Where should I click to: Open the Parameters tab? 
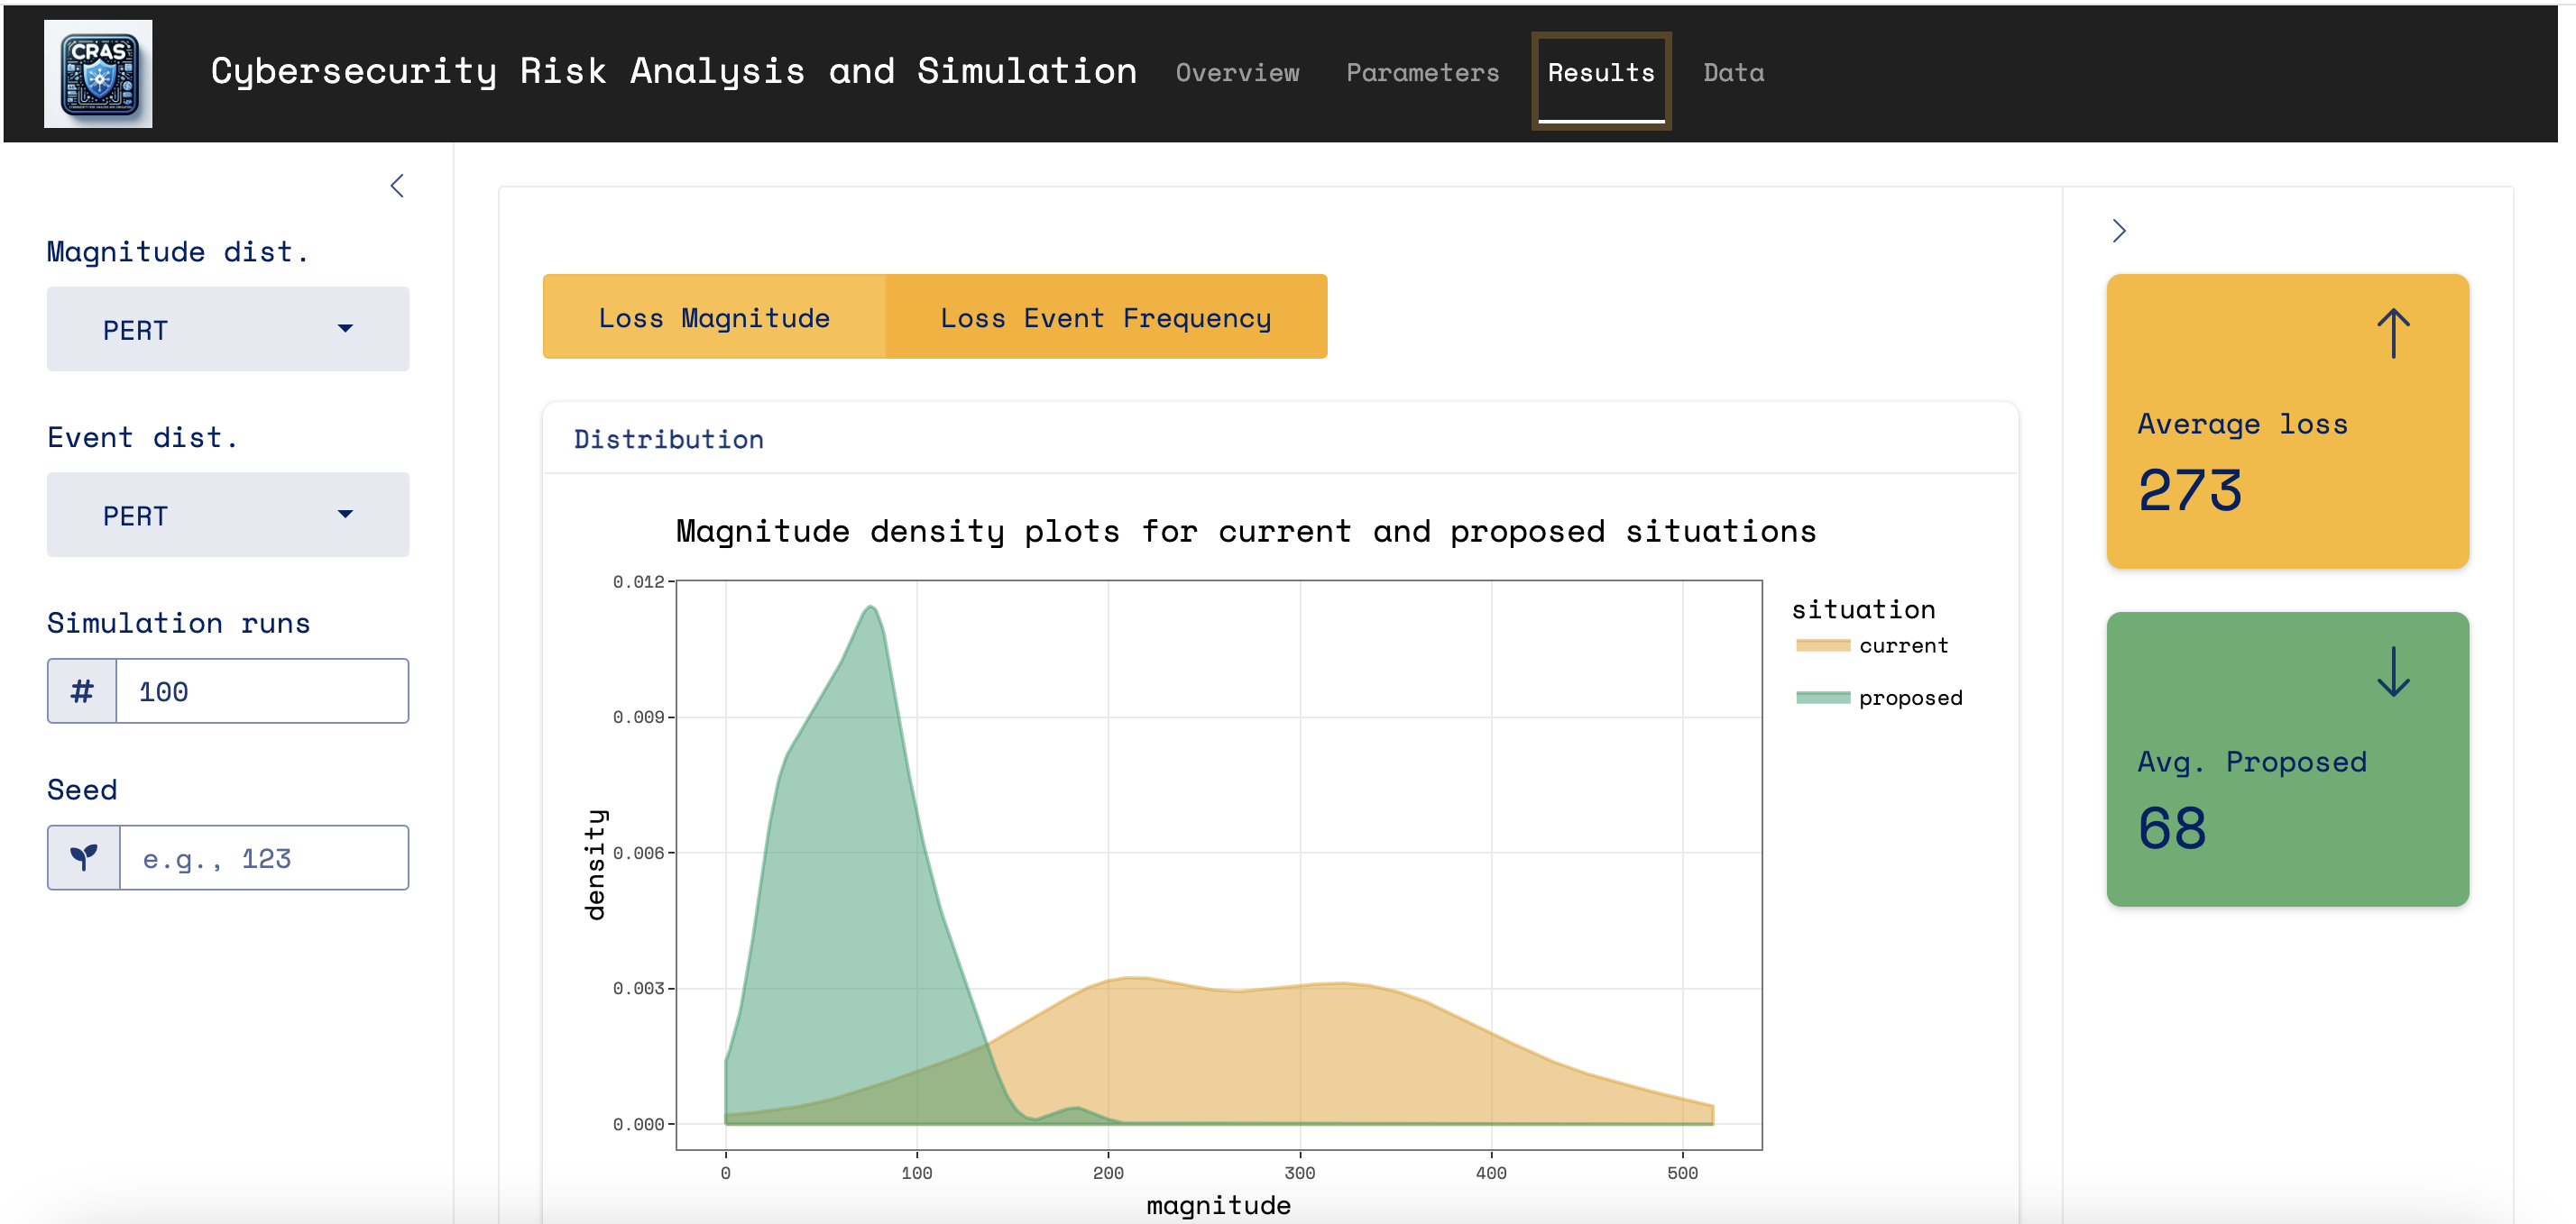[1422, 73]
